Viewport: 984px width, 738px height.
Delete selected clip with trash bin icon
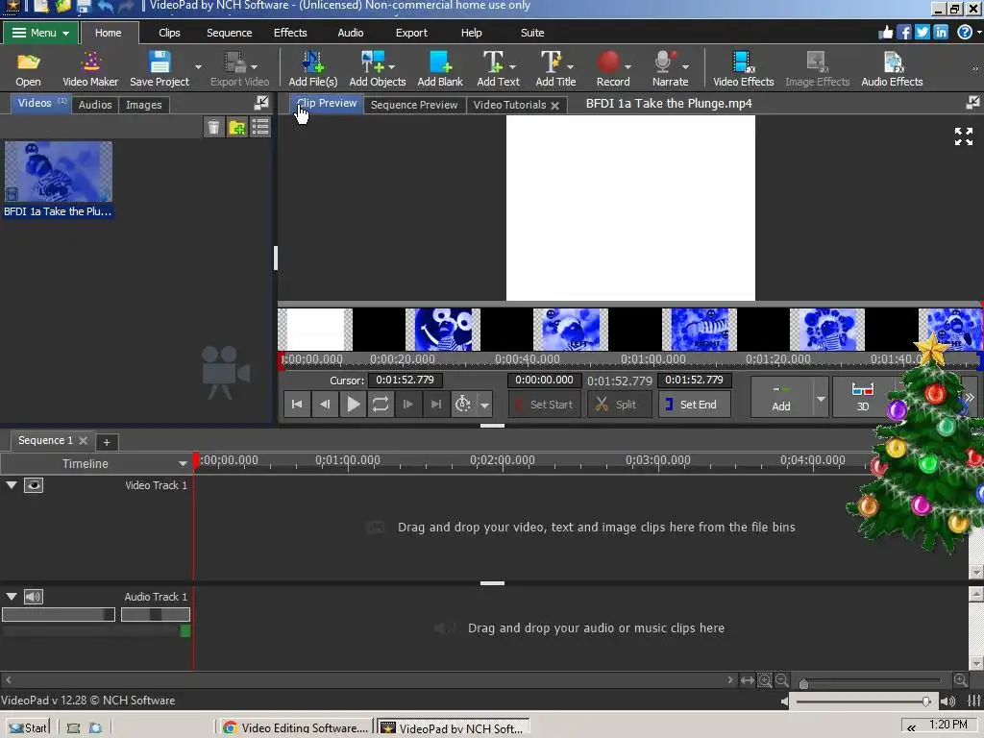[213, 128]
